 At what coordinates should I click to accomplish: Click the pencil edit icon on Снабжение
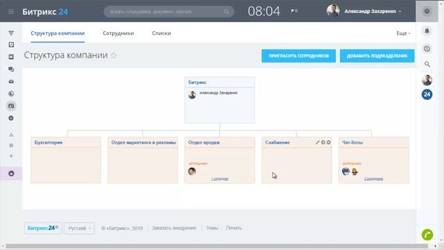pos(318,142)
